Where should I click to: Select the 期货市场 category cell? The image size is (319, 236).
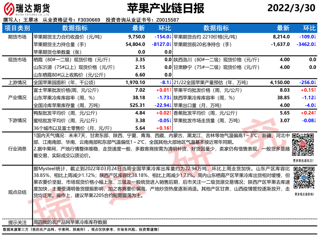click(17, 37)
